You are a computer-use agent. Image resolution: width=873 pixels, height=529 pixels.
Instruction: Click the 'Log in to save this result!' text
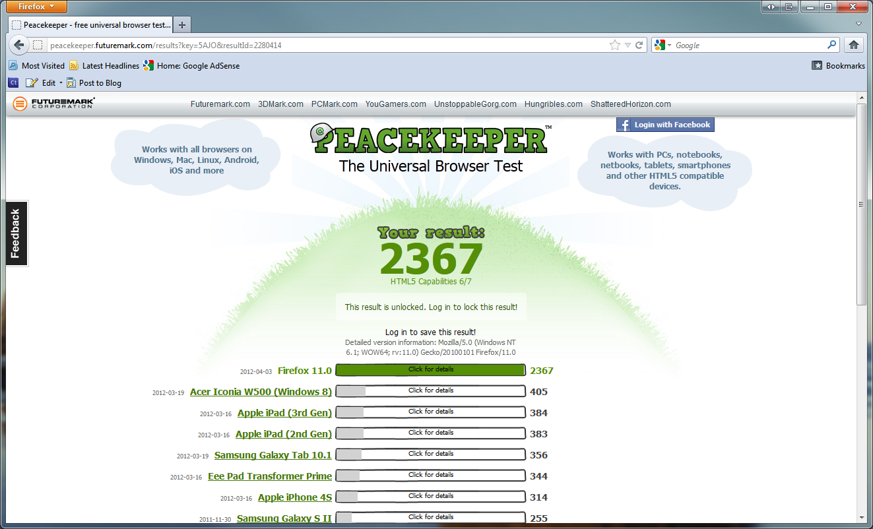tap(430, 332)
